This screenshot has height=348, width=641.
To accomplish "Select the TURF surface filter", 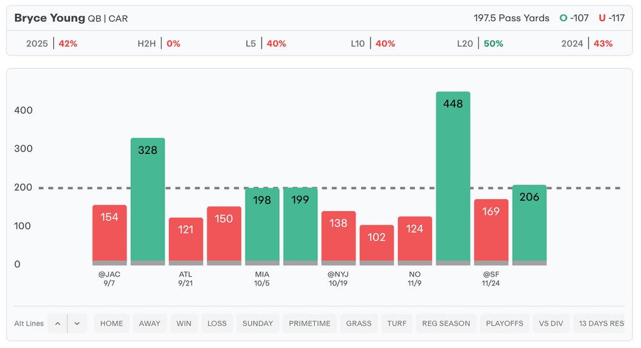I will coord(397,324).
